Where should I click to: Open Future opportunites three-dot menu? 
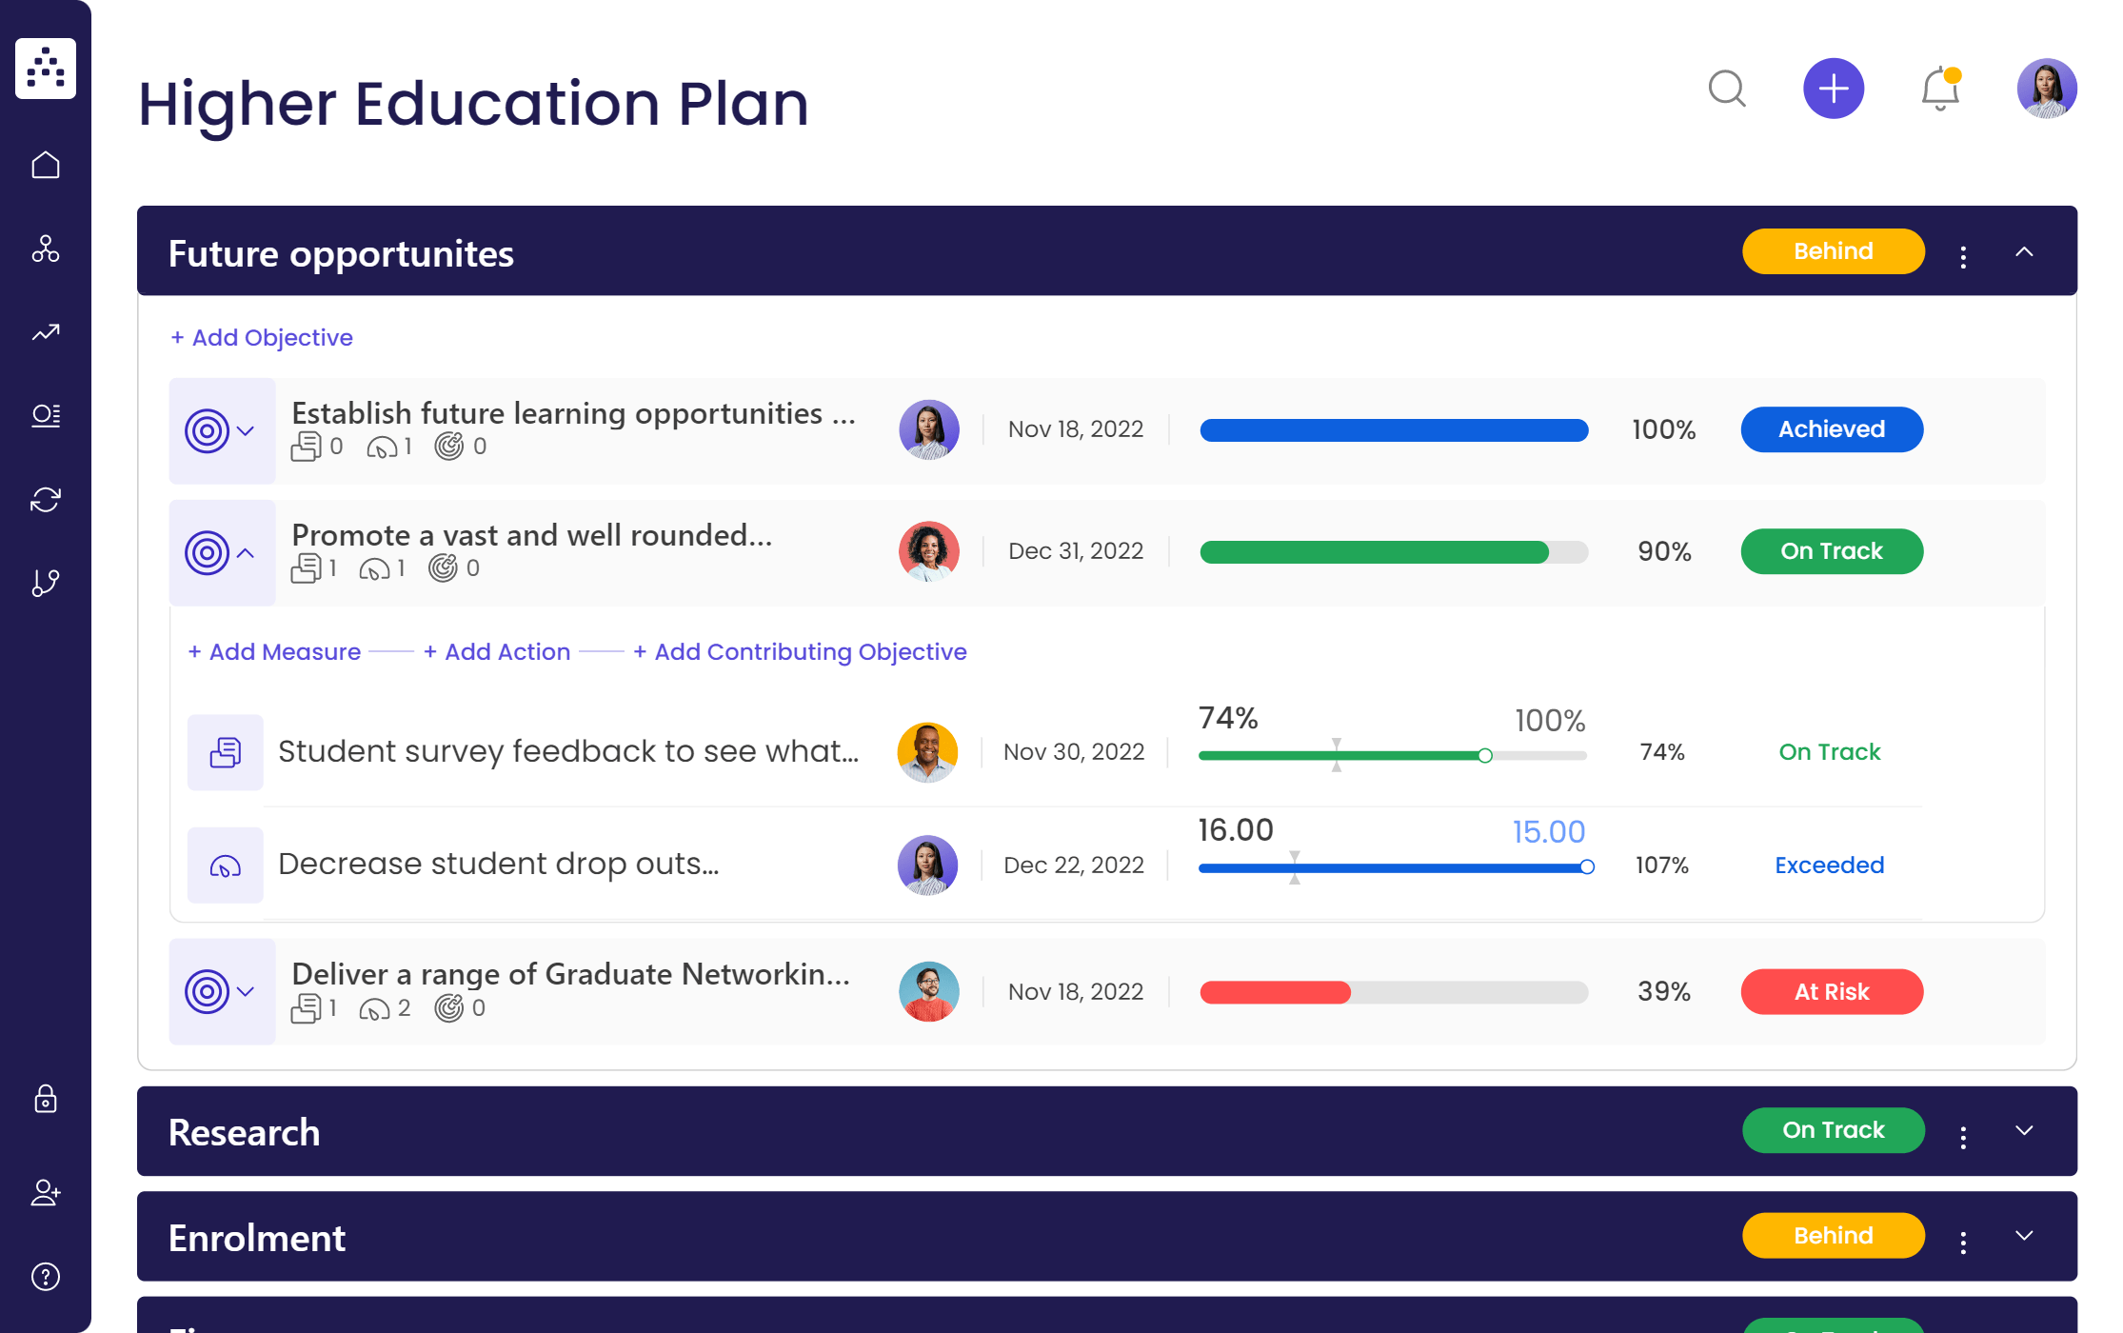[1963, 256]
